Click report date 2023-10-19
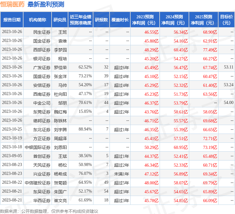 click(12, 138)
